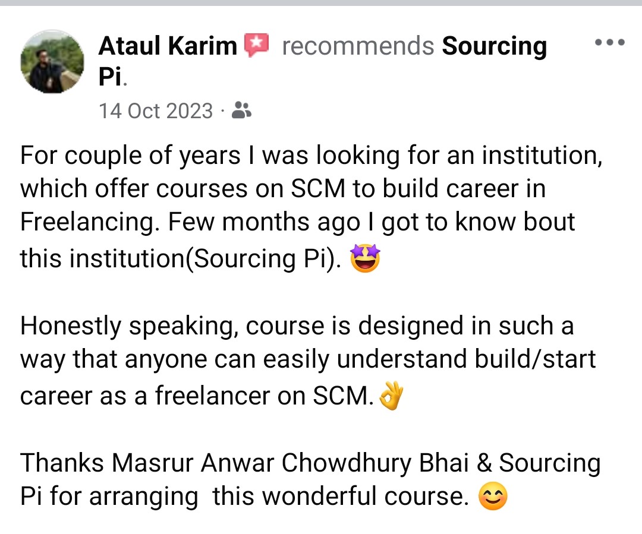This screenshot has height=534, width=642.
Task: Click the word "recommends" in the header
Action: pos(358,46)
